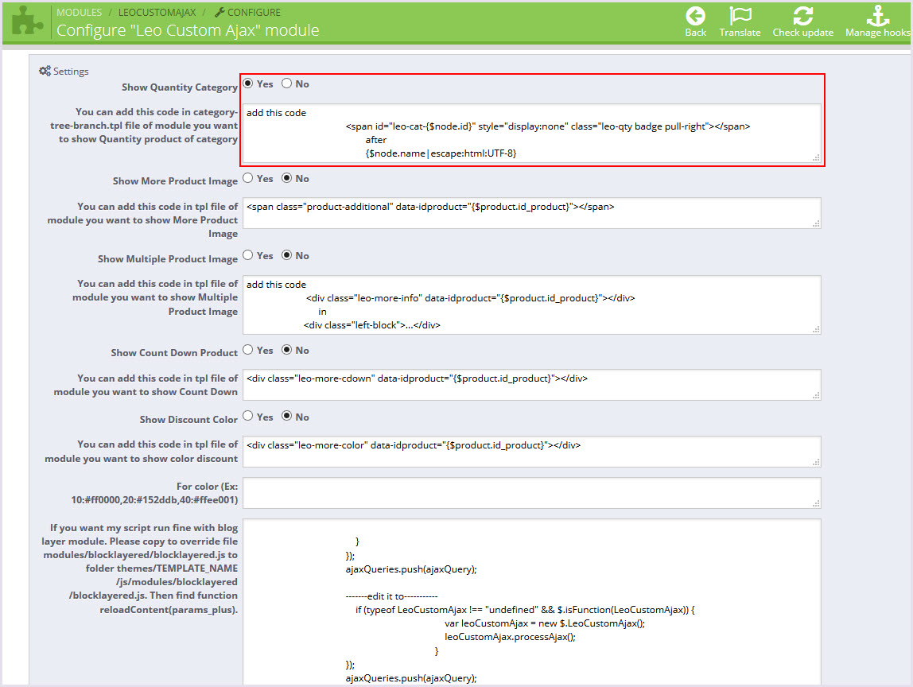Image resolution: width=913 pixels, height=687 pixels.
Task: Click the Show Quantity Category label
Action: pos(180,87)
